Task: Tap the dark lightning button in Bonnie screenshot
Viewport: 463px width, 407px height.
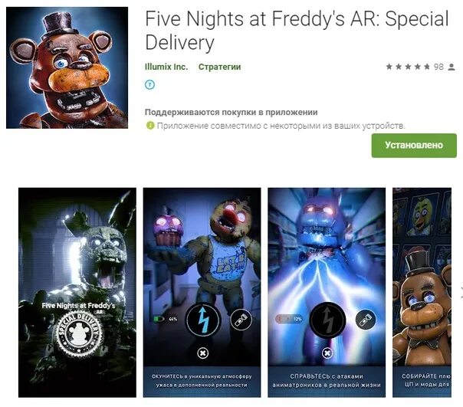Action: tap(327, 320)
